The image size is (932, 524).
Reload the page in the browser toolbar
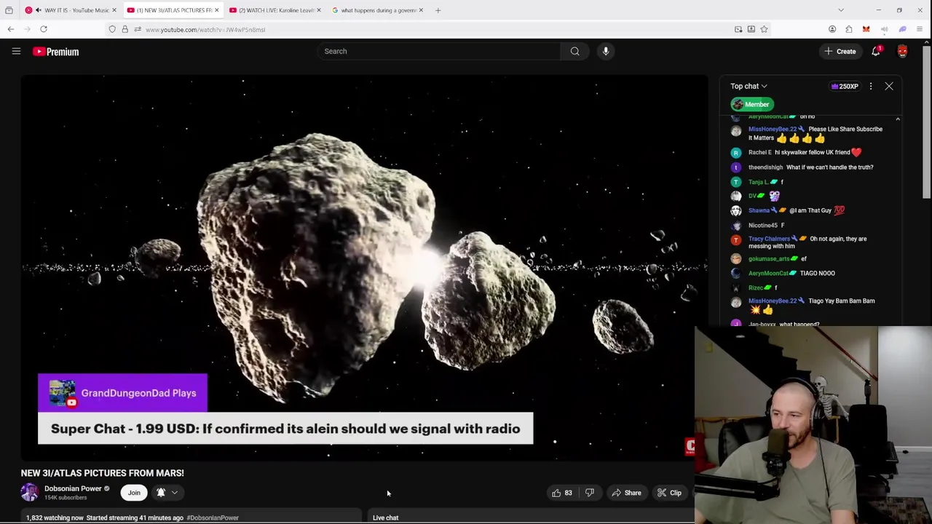click(x=44, y=29)
